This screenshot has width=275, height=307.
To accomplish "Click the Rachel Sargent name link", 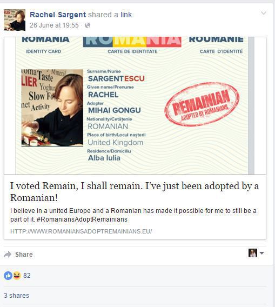I will pyautogui.click(x=58, y=15).
